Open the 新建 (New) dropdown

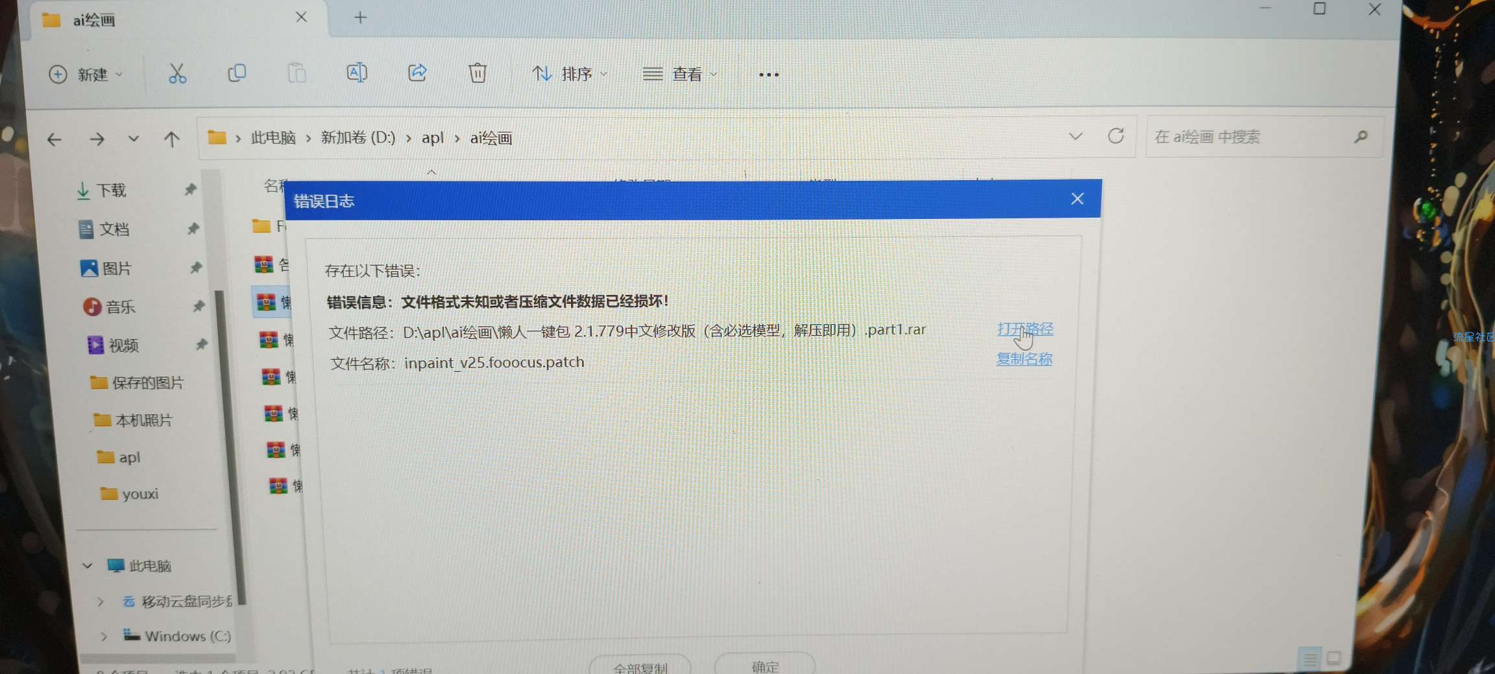(x=86, y=75)
